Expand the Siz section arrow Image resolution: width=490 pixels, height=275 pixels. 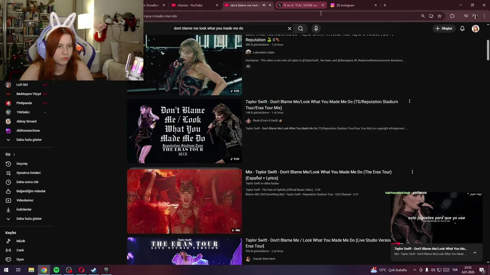(14, 154)
